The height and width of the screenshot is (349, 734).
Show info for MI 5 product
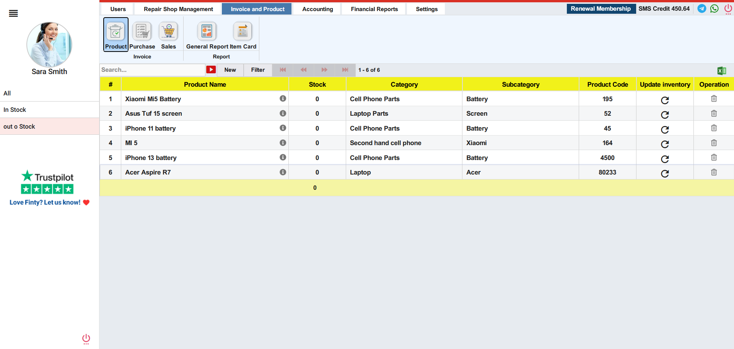283,143
